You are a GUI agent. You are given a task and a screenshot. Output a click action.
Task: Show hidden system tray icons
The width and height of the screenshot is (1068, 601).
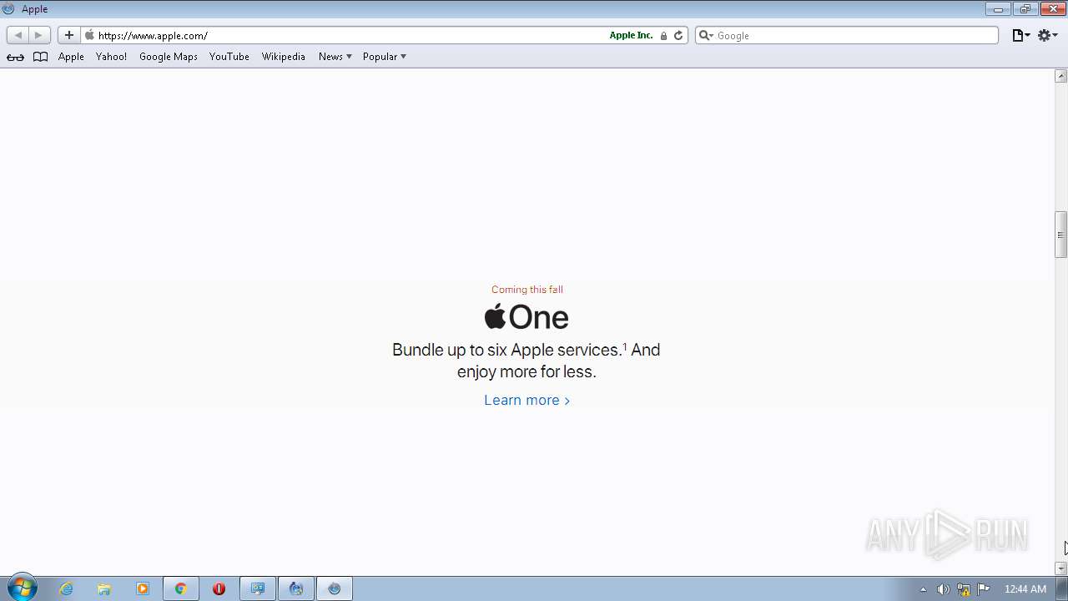[923, 589]
